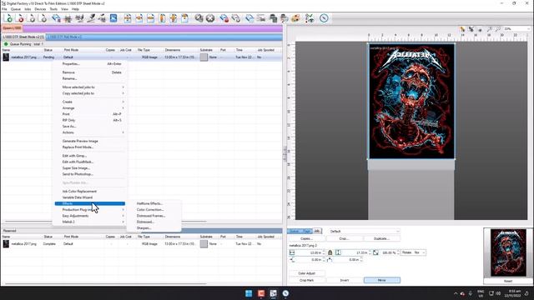This screenshot has height=300, width=534.
Task: Click the scale percentage icon
Action: coord(375,252)
